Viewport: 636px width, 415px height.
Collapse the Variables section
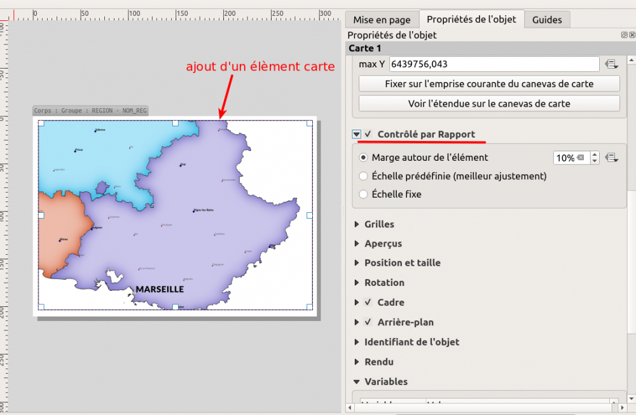(x=356, y=381)
